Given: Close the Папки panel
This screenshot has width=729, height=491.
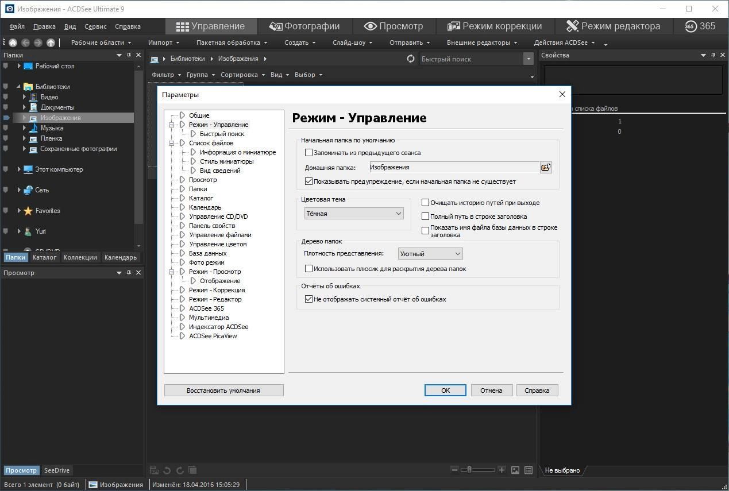Looking at the screenshot, I should point(138,55).
